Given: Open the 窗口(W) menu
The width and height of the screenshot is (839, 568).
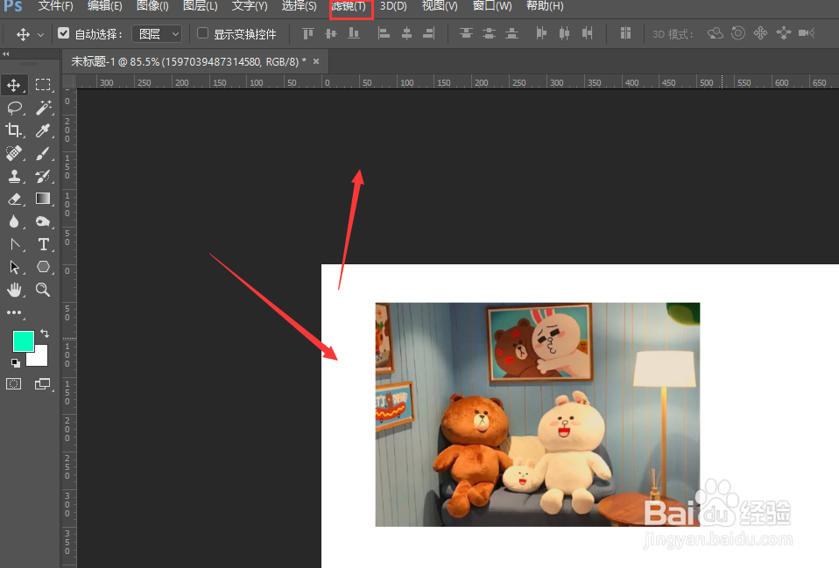Looking at the screenshot, I should tap(492, 6).
